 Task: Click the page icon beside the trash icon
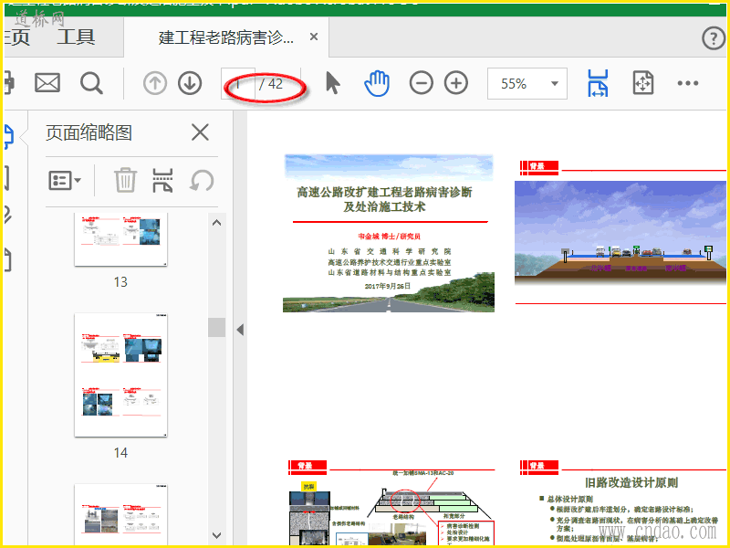(x=162, y=180)
